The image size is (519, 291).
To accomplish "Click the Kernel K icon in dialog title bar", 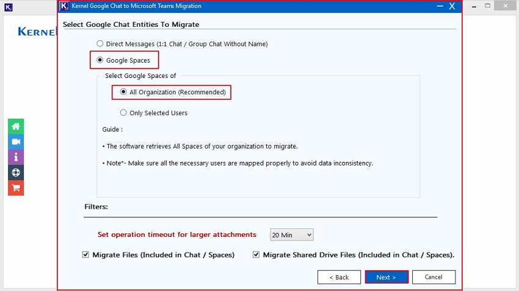I will 64,6.
